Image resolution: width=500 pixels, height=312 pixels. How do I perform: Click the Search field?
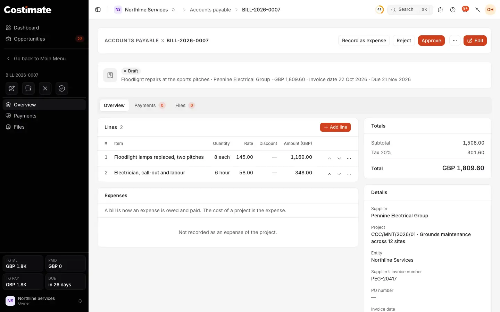[x=410, y=10]
